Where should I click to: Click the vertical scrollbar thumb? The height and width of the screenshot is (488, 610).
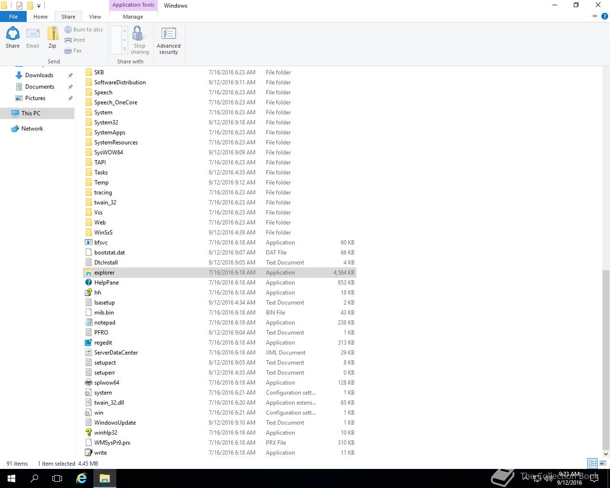click(x=606, y=360)
